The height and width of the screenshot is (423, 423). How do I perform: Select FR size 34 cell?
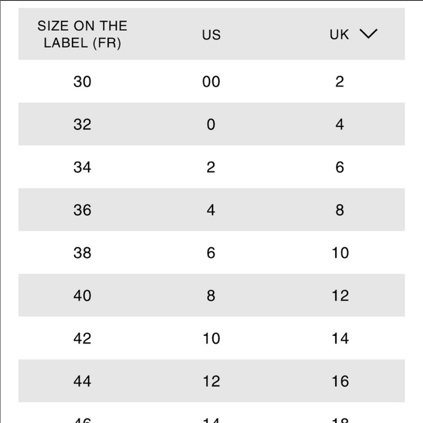tap(82, 167)
